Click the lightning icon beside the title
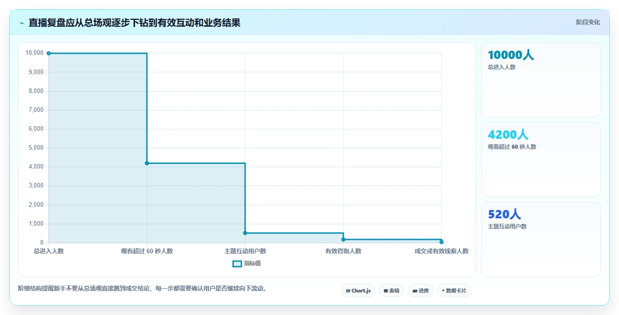The height and width of the screenshot is (315, 619). coord(22,23)
